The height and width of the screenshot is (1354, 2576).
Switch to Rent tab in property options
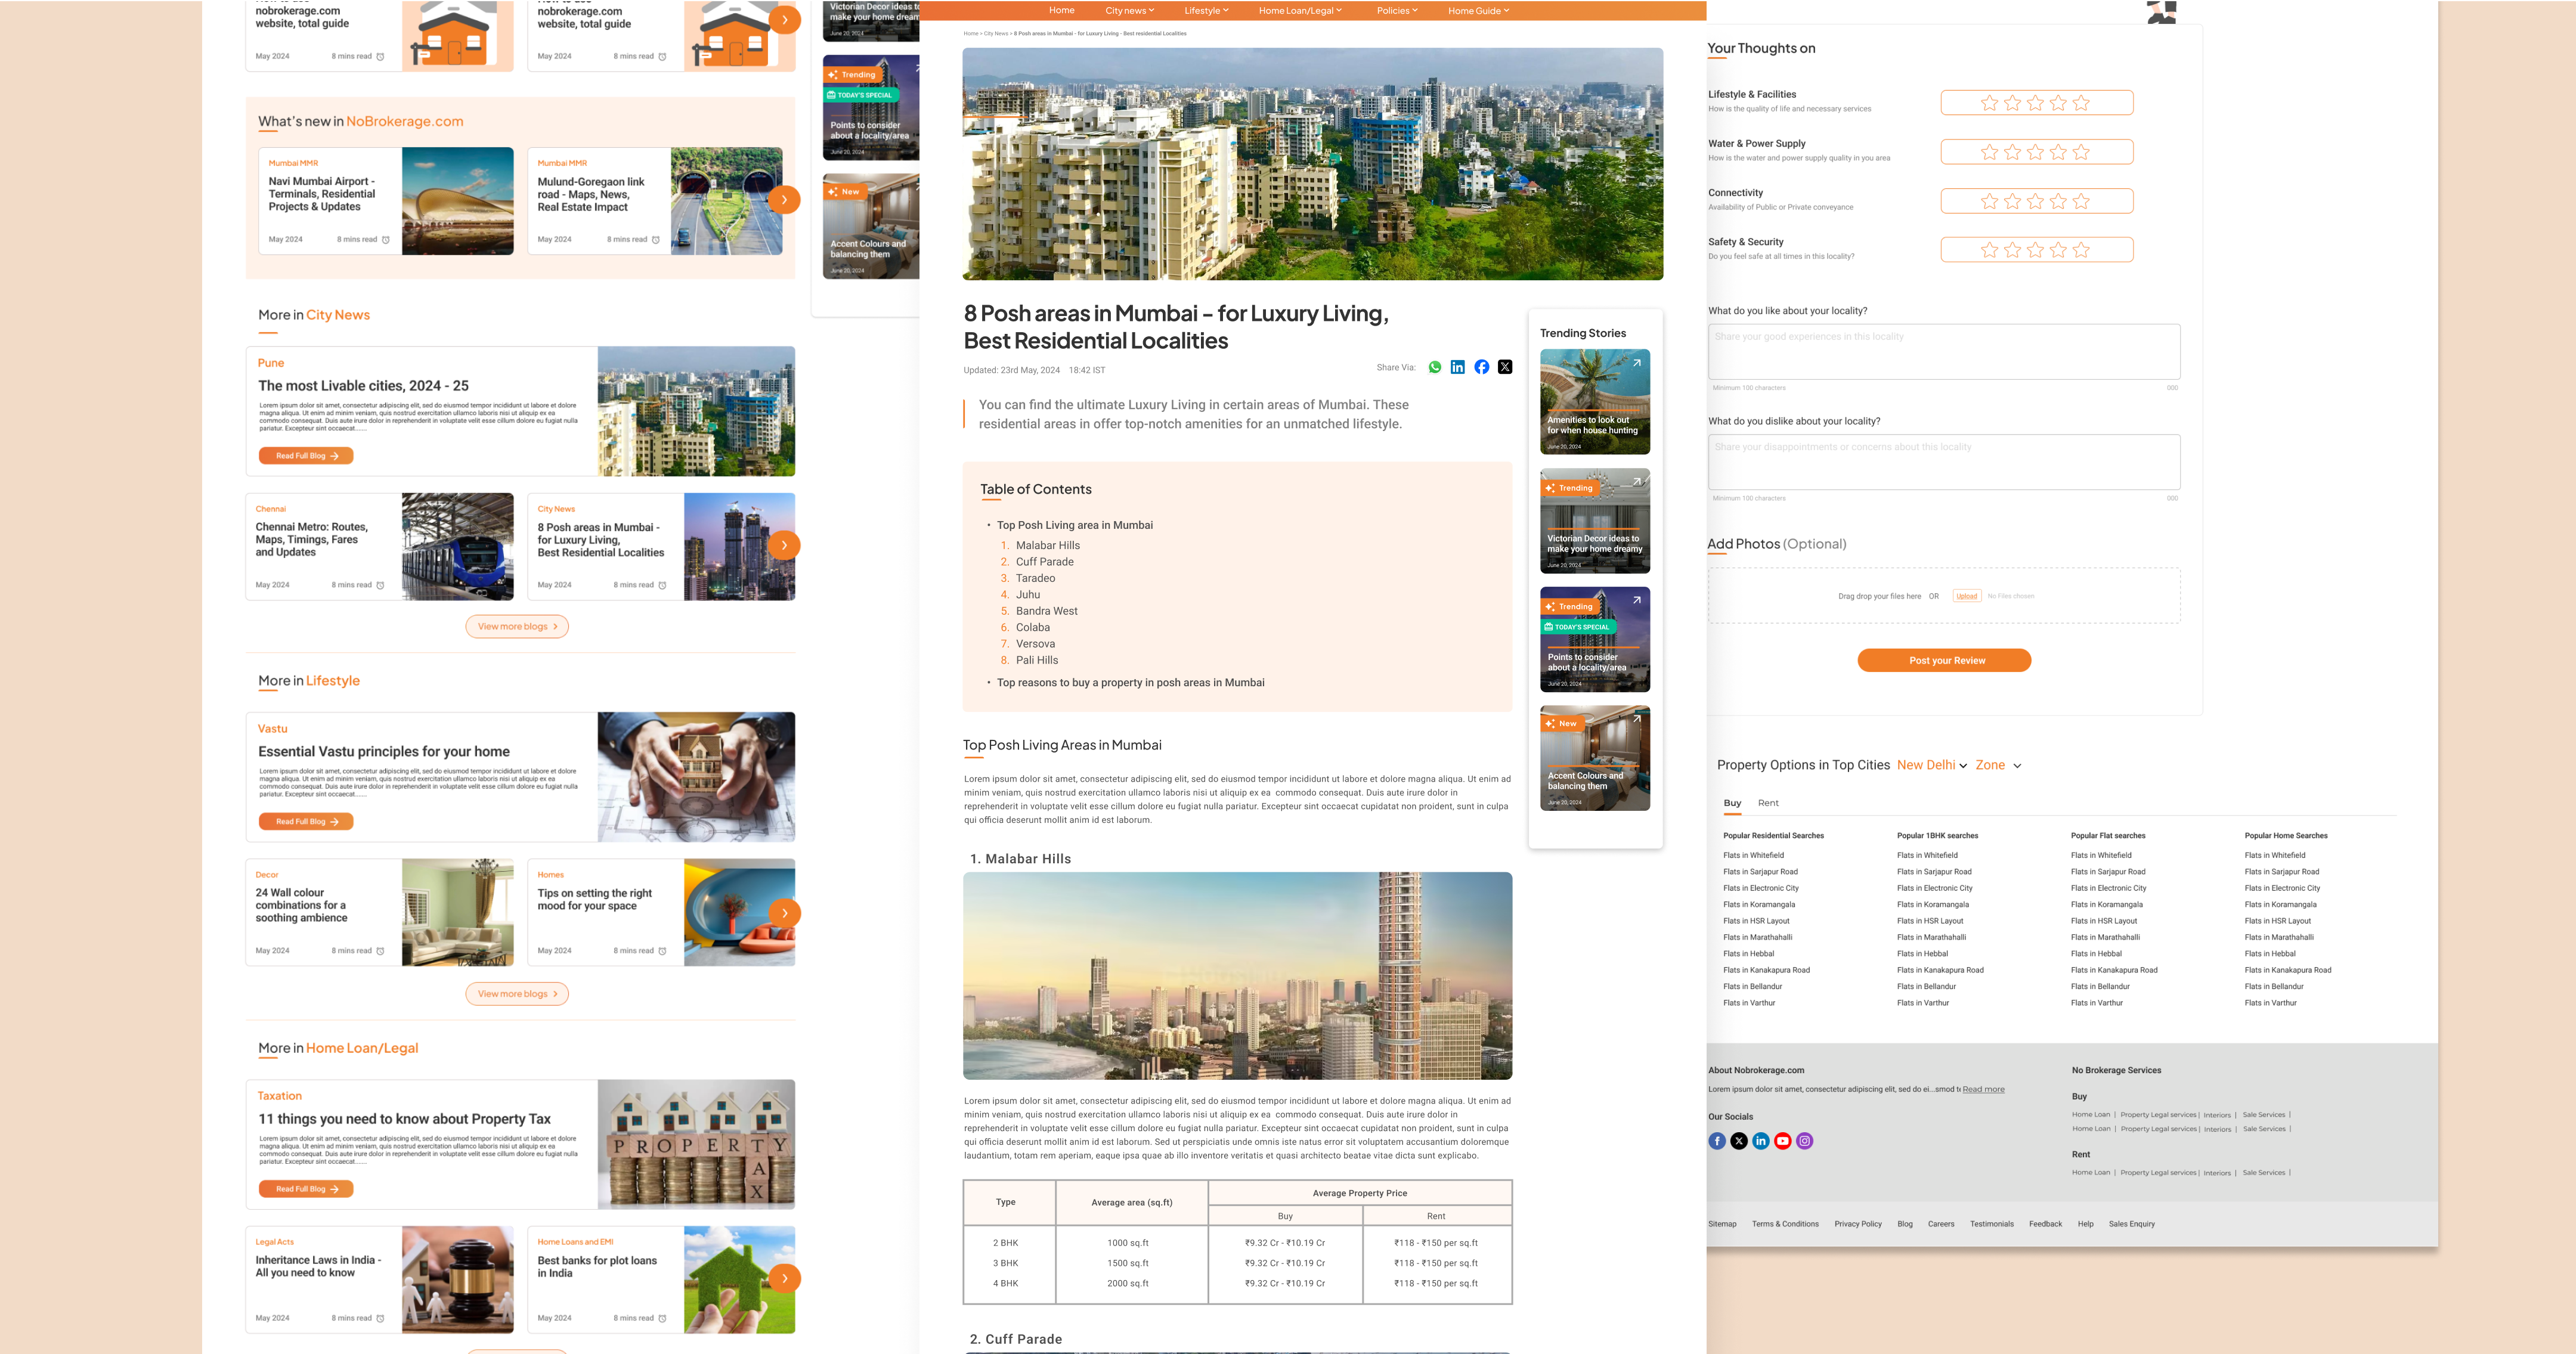(1768, 803)
